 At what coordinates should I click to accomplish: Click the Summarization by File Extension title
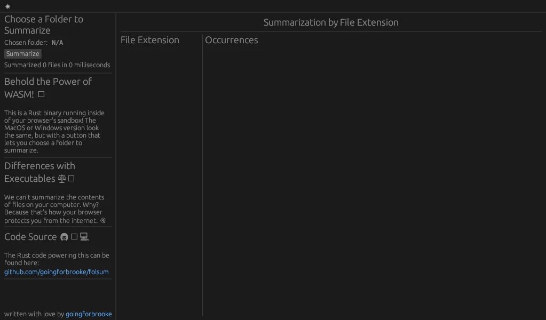coord(331,22)
